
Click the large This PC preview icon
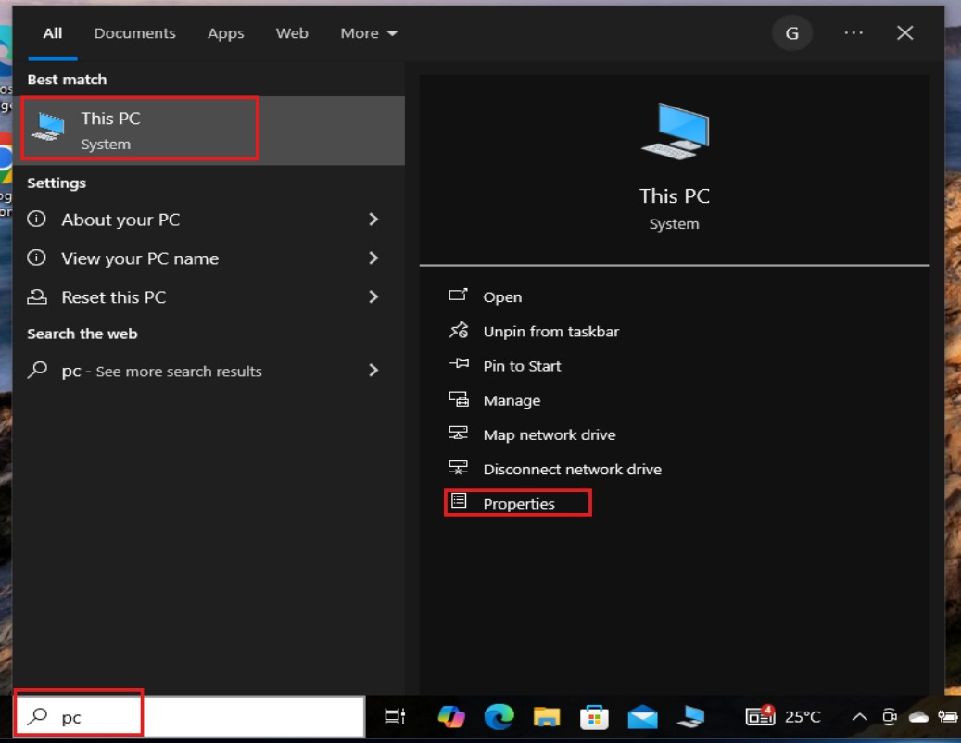(x=675, y=131)
